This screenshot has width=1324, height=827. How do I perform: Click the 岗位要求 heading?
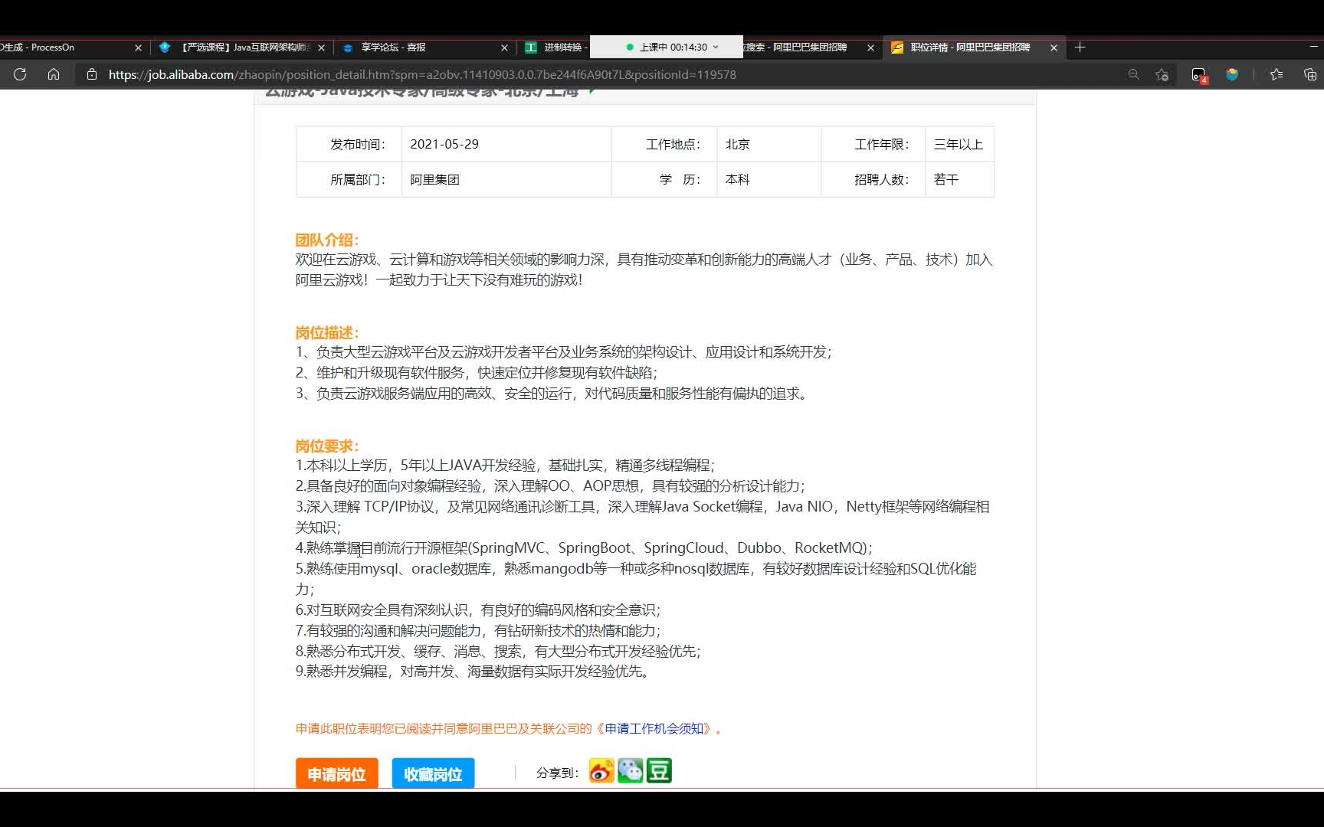click(326, 446)
